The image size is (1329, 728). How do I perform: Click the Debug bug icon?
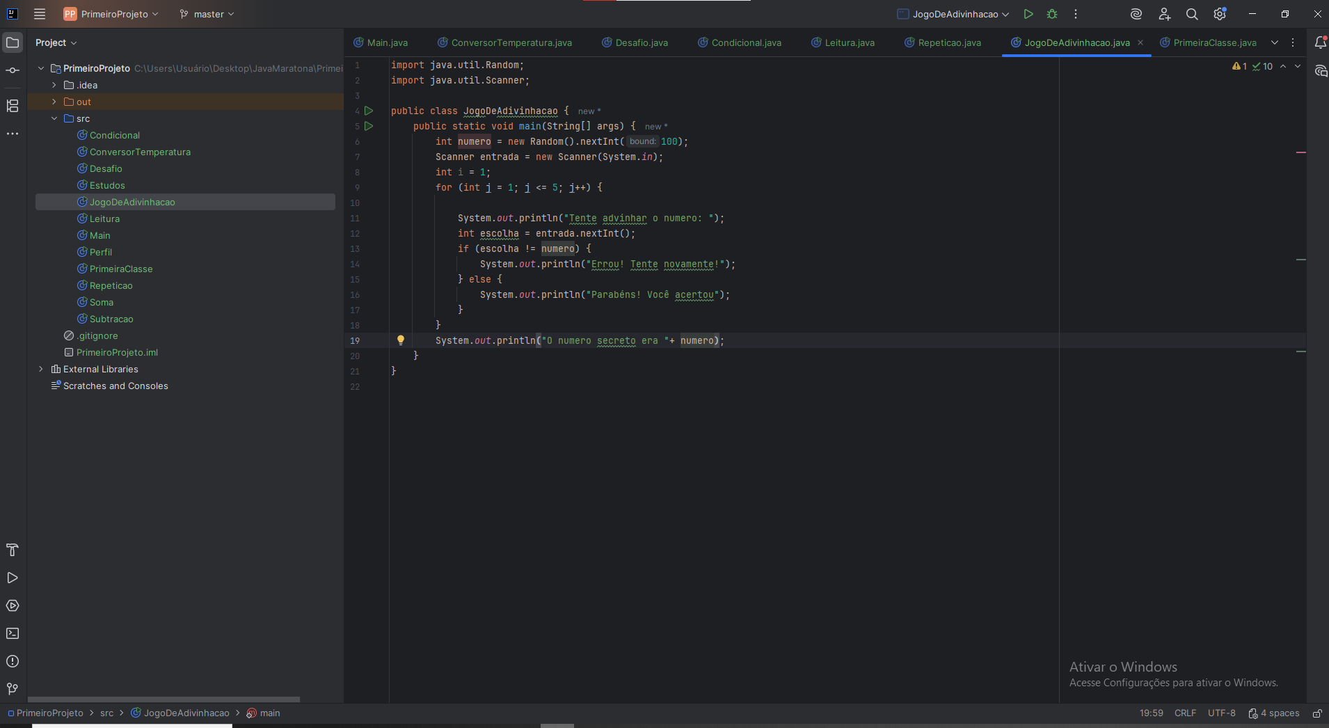coord(1052,14)
